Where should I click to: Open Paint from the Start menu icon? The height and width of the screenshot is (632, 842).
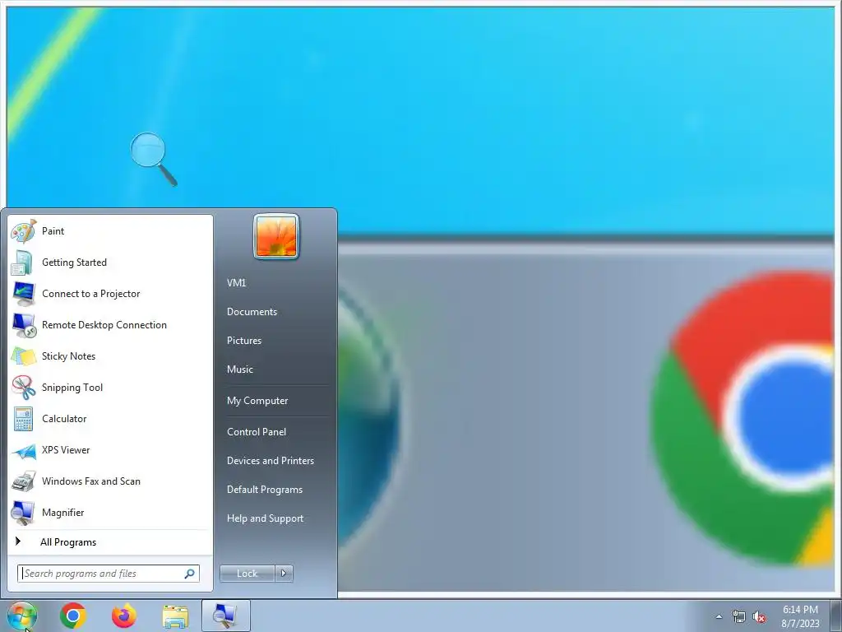click(x=24, y=231)
